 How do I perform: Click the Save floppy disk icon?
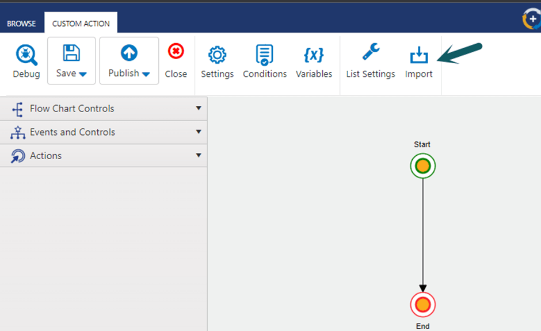coord(71,53)
